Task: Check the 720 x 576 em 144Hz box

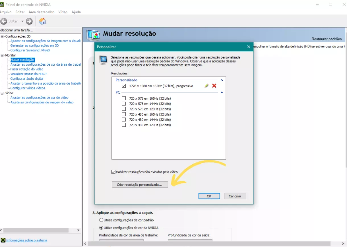Action: pos(124,104)
